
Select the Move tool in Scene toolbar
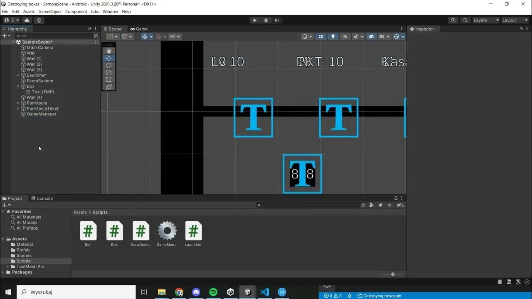[x=109, y=58]
